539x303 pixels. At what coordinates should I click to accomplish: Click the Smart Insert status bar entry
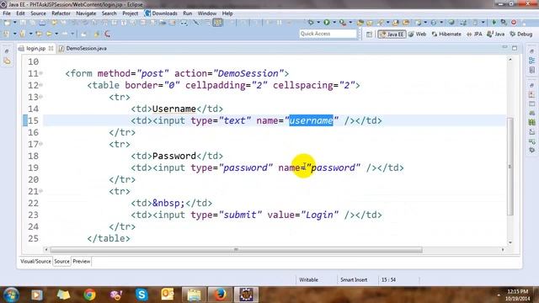[354, 280]
